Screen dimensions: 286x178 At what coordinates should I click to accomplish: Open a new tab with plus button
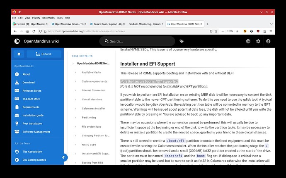pos(207,24)
